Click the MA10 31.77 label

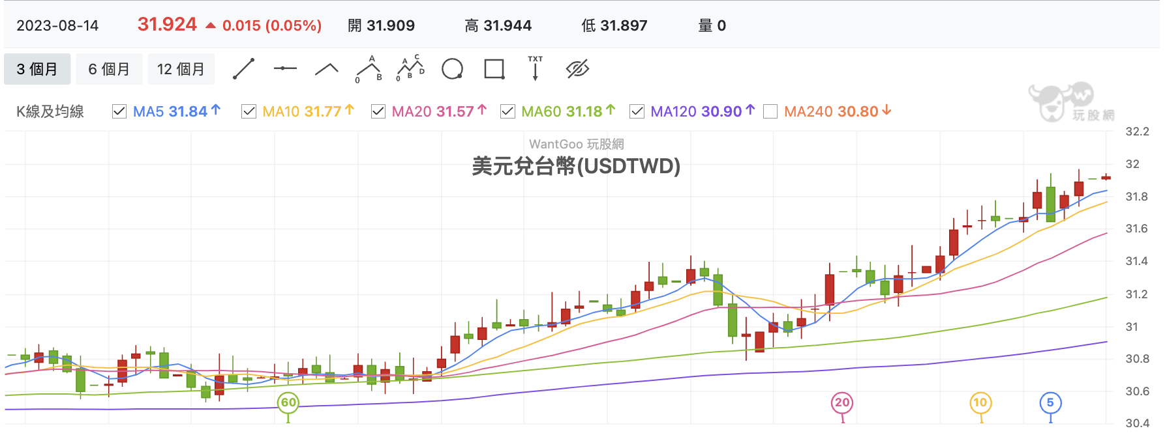pyautogui.click(x=309, y=111)
